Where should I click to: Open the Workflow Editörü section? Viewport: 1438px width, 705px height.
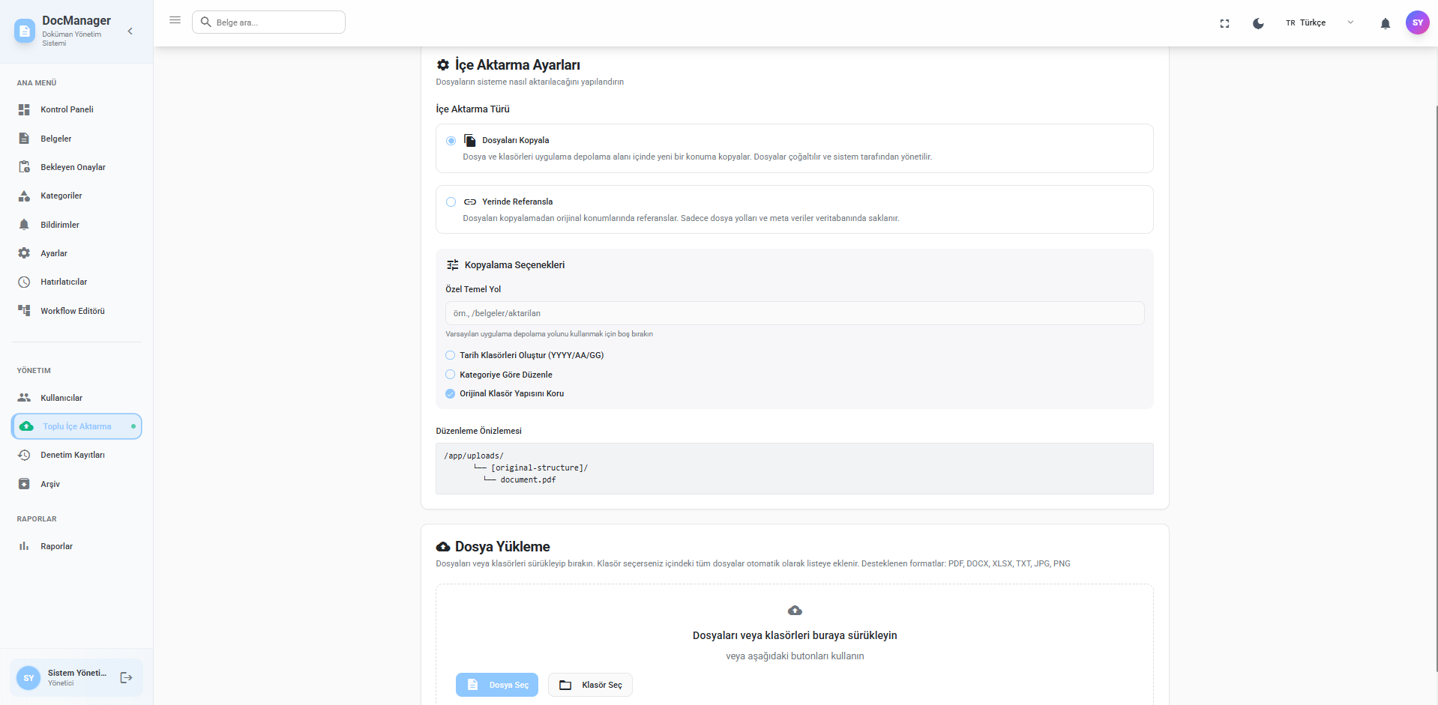click(x=70, y=311)
